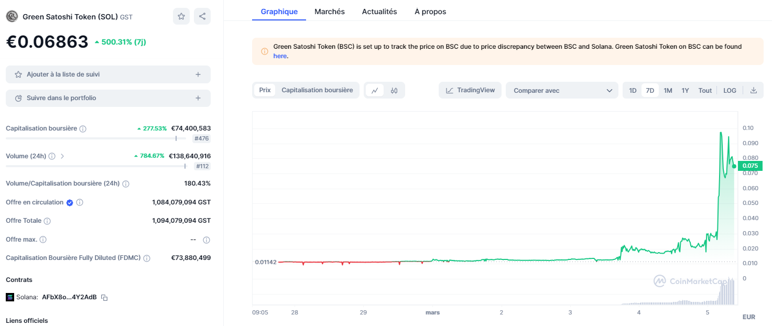This screenshot has height=326, width=772.
Task: Click Ajouter à la liste de suivi
Action: 108,74
